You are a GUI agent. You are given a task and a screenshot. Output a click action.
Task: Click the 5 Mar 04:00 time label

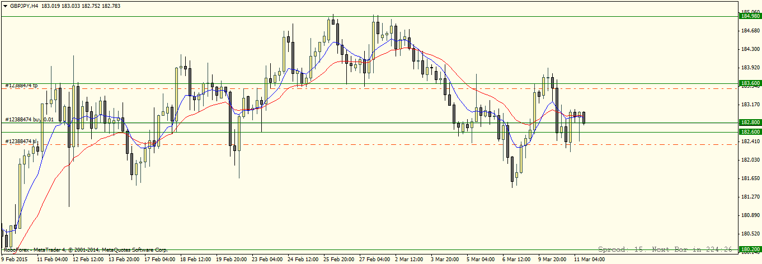tap(481, 260)
